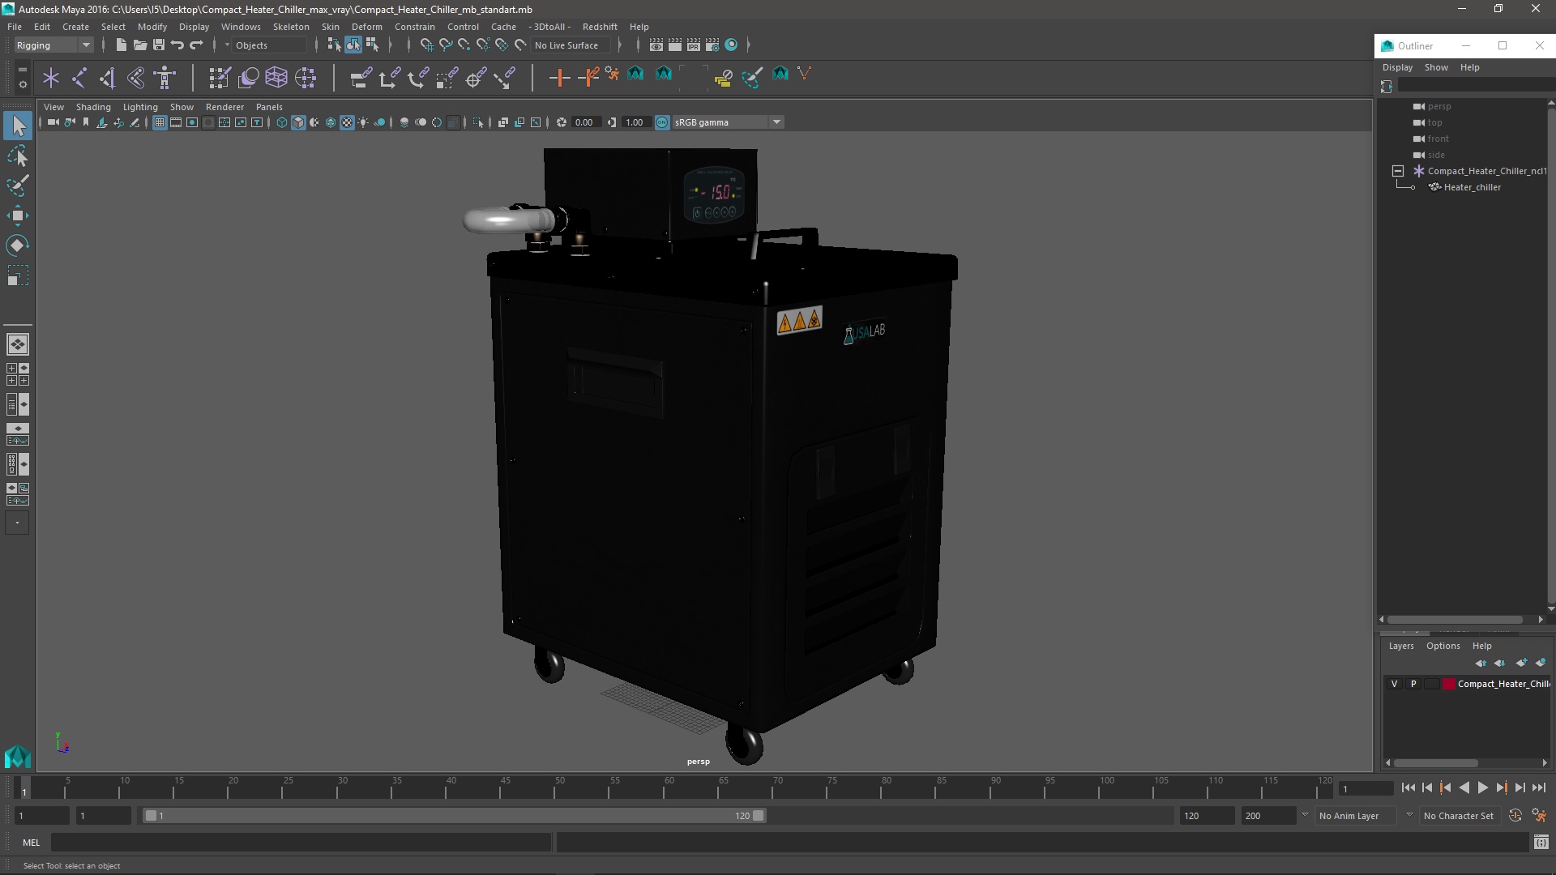Open the Deform menu
1556x875 pixels.
click(x=366, y=27)
